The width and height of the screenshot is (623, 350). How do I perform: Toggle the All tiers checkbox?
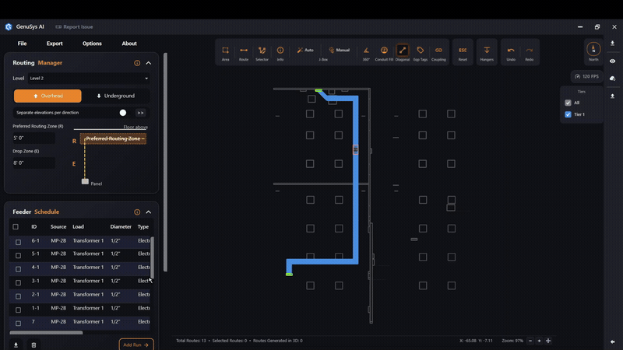click(x=568, y=103)
